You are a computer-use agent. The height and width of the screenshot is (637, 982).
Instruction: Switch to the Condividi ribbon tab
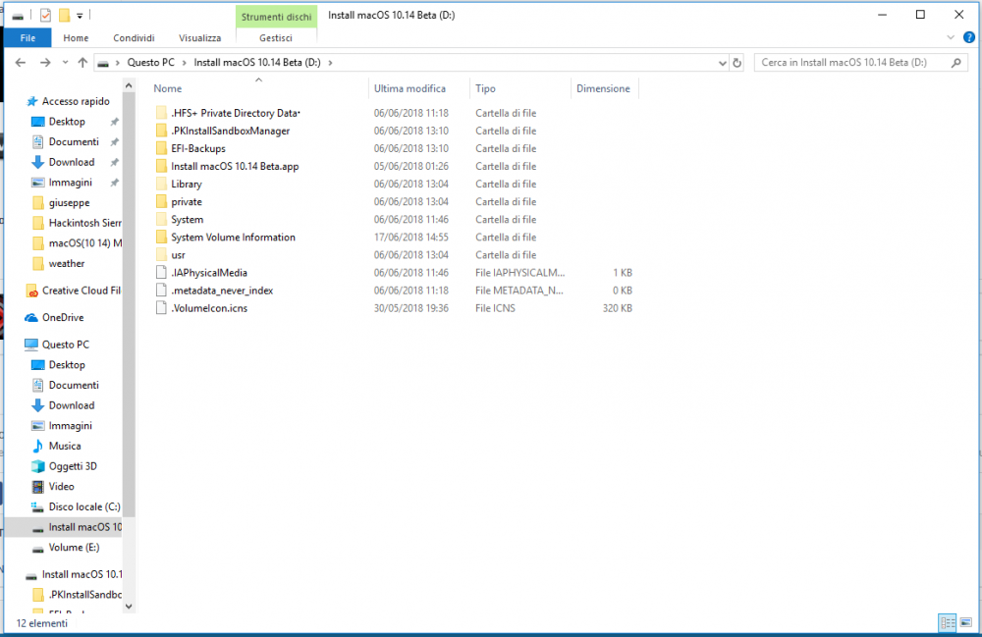[134, 37]
